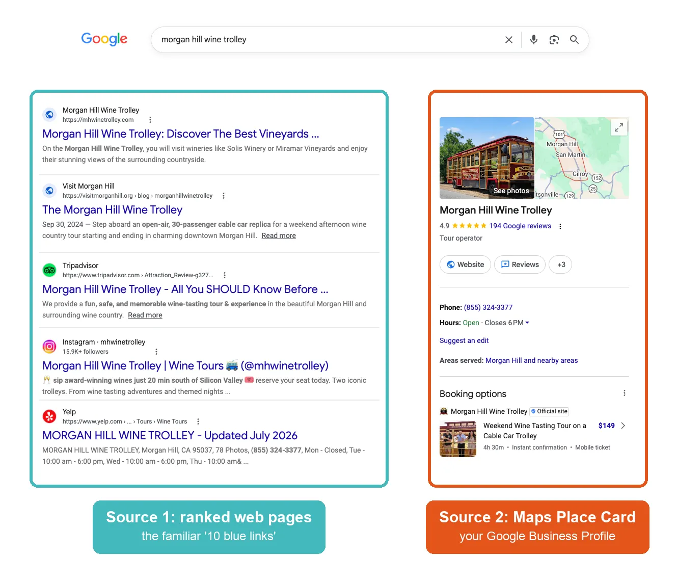Click the wine tasting tour booking thumbnail

tap(458, 439)
